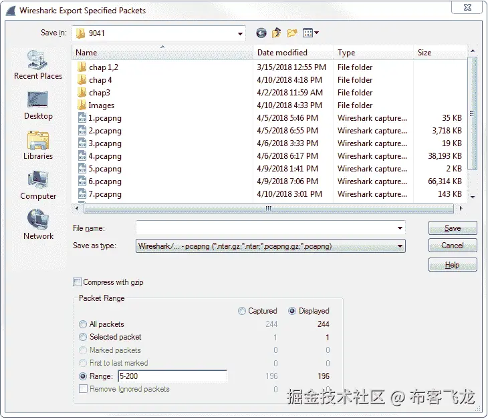This screenshot has width=488, height=419.
Task: Click the date 4/9/2018 7:06 PM
Action: 287,181
